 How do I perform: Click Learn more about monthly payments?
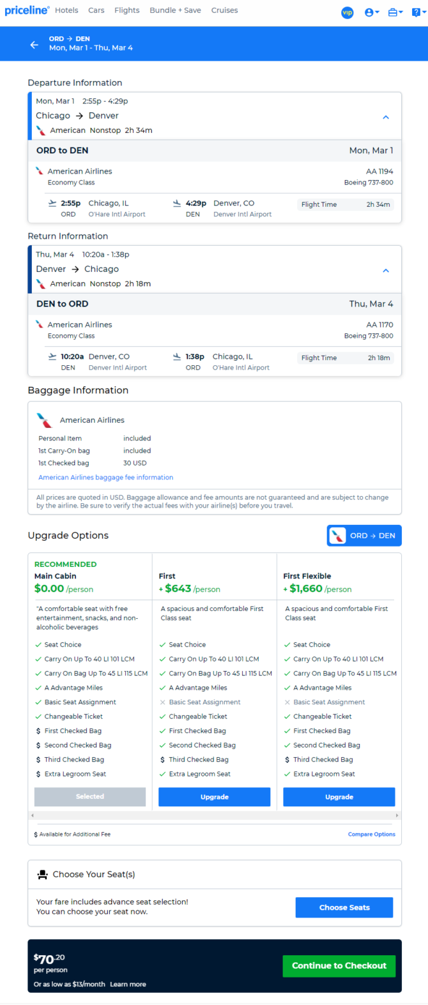[128, 984]
